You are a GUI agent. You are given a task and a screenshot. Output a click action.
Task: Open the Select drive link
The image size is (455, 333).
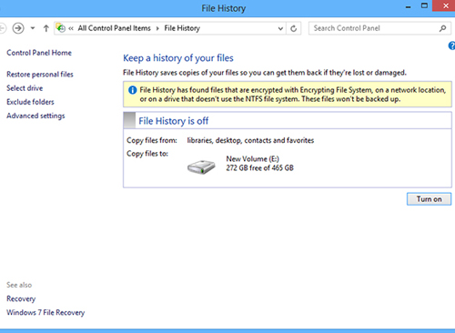pos(25,88)
